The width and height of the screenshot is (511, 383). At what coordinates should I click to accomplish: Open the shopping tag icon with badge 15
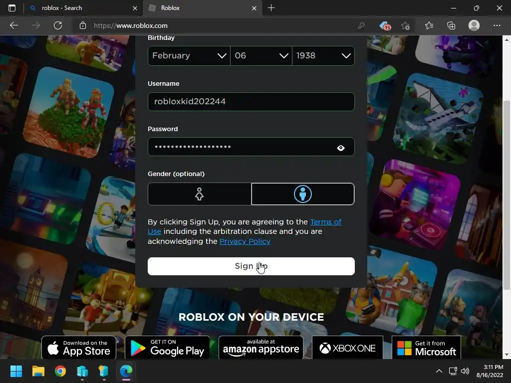pyautogui.click(x=385, y=26)
